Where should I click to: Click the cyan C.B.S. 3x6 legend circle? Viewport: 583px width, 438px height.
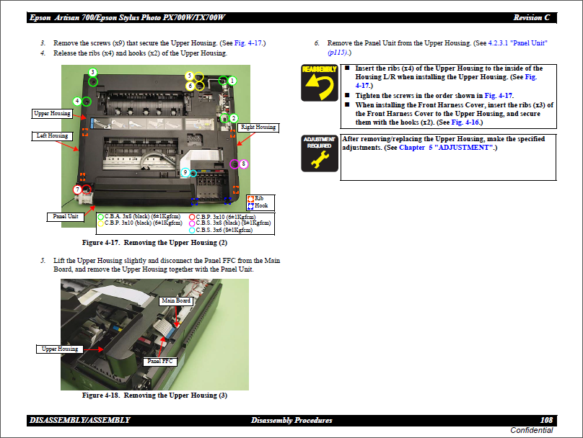click(x=192, y=230)
